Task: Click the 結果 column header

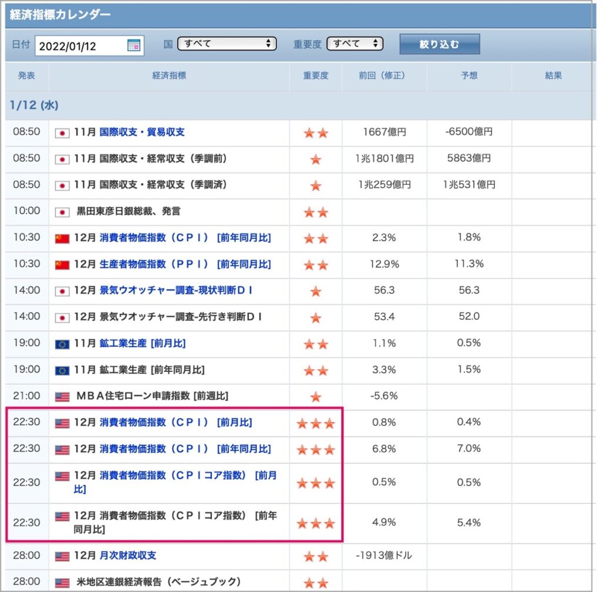Action: [553, 75]
